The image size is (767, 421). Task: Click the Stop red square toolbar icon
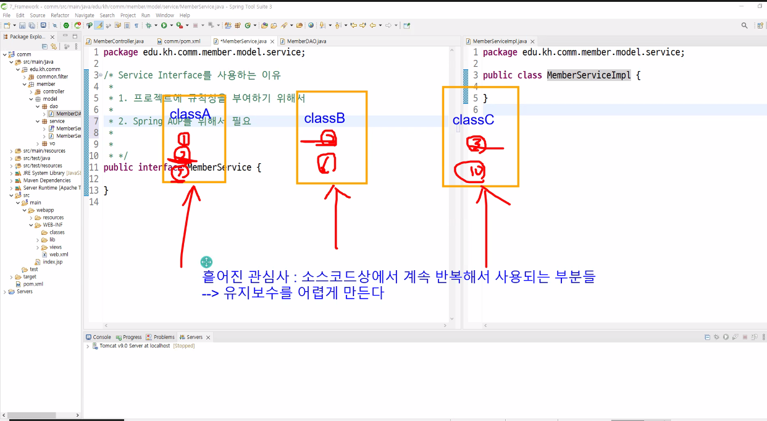(x=195, y=25)
